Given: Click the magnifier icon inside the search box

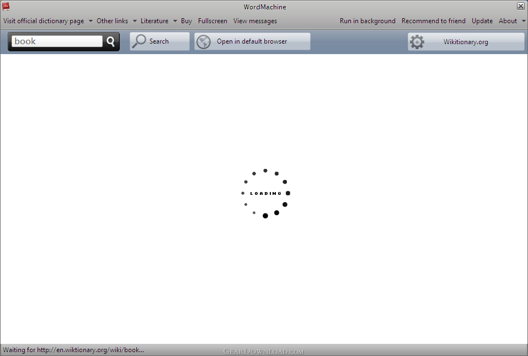Looking at the screenshot, I should pyautogui.click(x=110, y=41).
